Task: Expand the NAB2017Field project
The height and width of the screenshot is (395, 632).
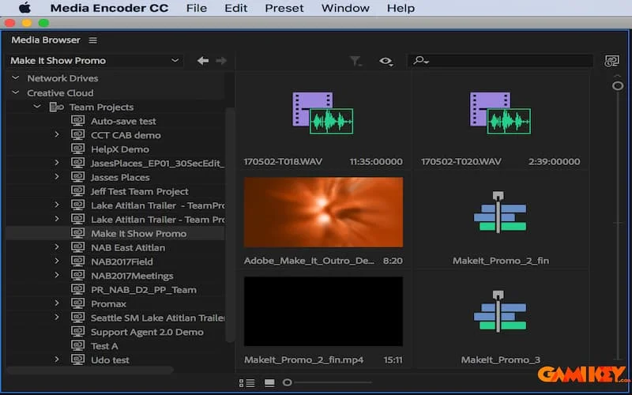Action: [57, 261]
